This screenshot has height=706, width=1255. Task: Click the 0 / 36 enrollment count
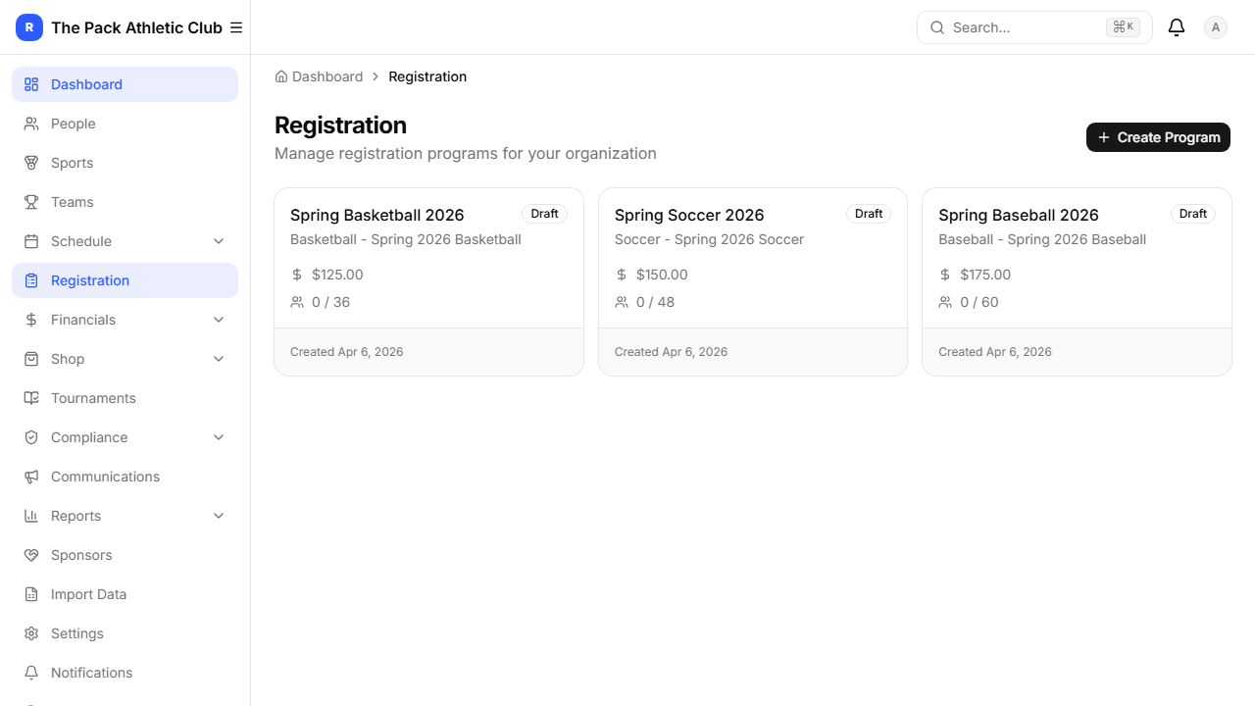(330, 302)
